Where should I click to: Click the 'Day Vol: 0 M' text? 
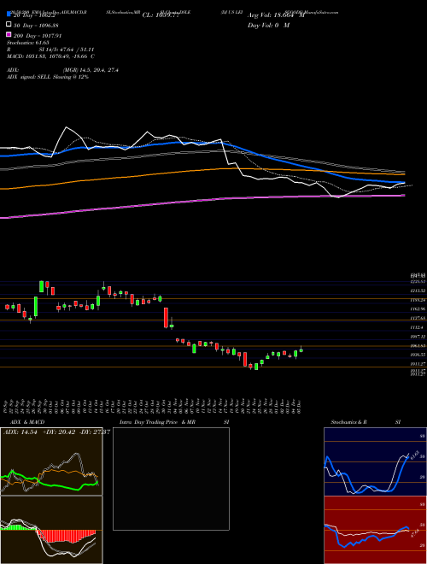tap(268, 25)
